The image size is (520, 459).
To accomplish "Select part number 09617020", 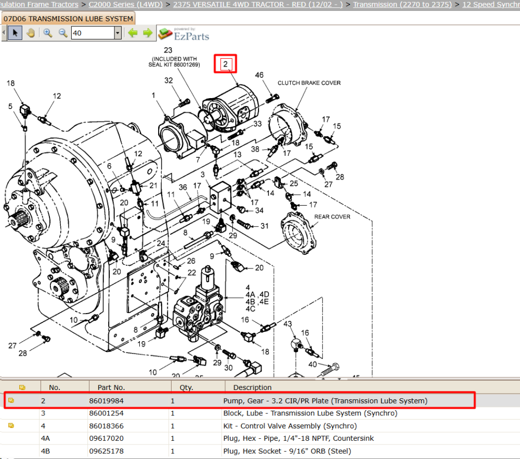I will (106, 438).
